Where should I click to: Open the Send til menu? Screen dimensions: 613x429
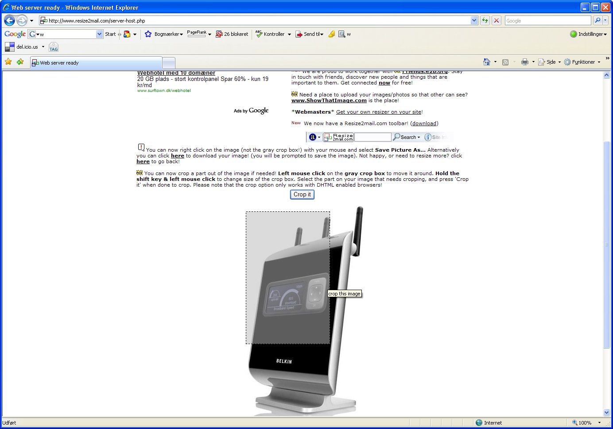click(x=309, y=34)
